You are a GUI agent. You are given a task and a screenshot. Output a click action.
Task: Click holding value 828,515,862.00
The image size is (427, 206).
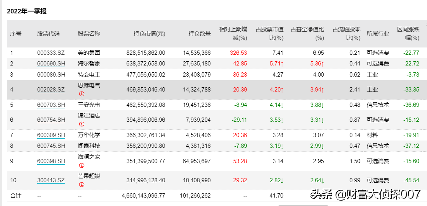coord(146,52)
